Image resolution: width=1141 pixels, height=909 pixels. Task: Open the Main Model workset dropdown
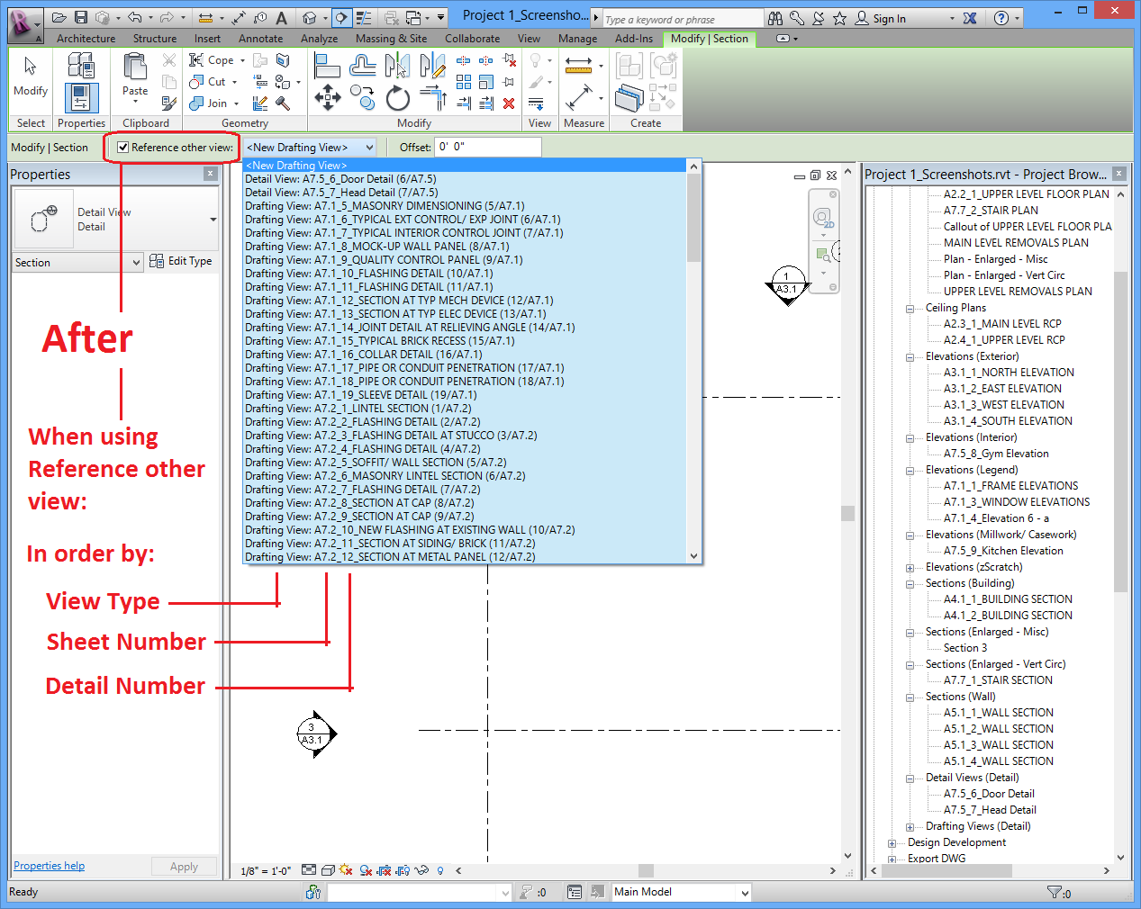pos(745,893)
